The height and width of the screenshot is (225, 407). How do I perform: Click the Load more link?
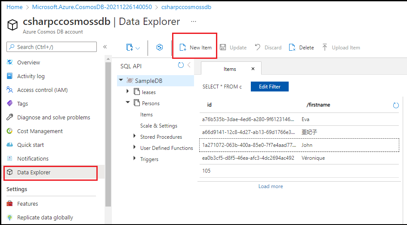(271, 186)
